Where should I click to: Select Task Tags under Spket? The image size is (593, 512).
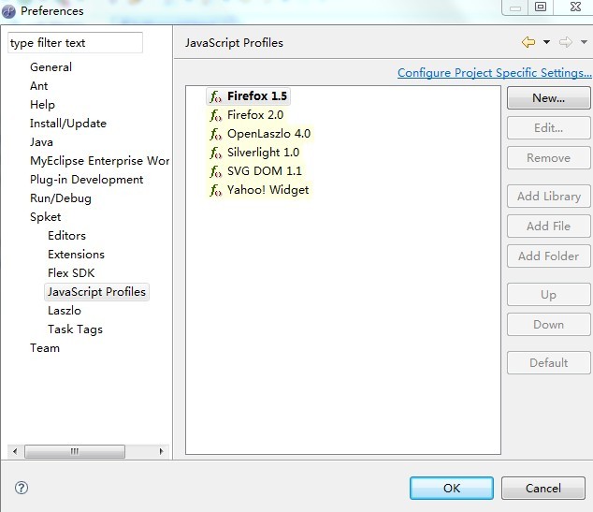coord(75,329)
